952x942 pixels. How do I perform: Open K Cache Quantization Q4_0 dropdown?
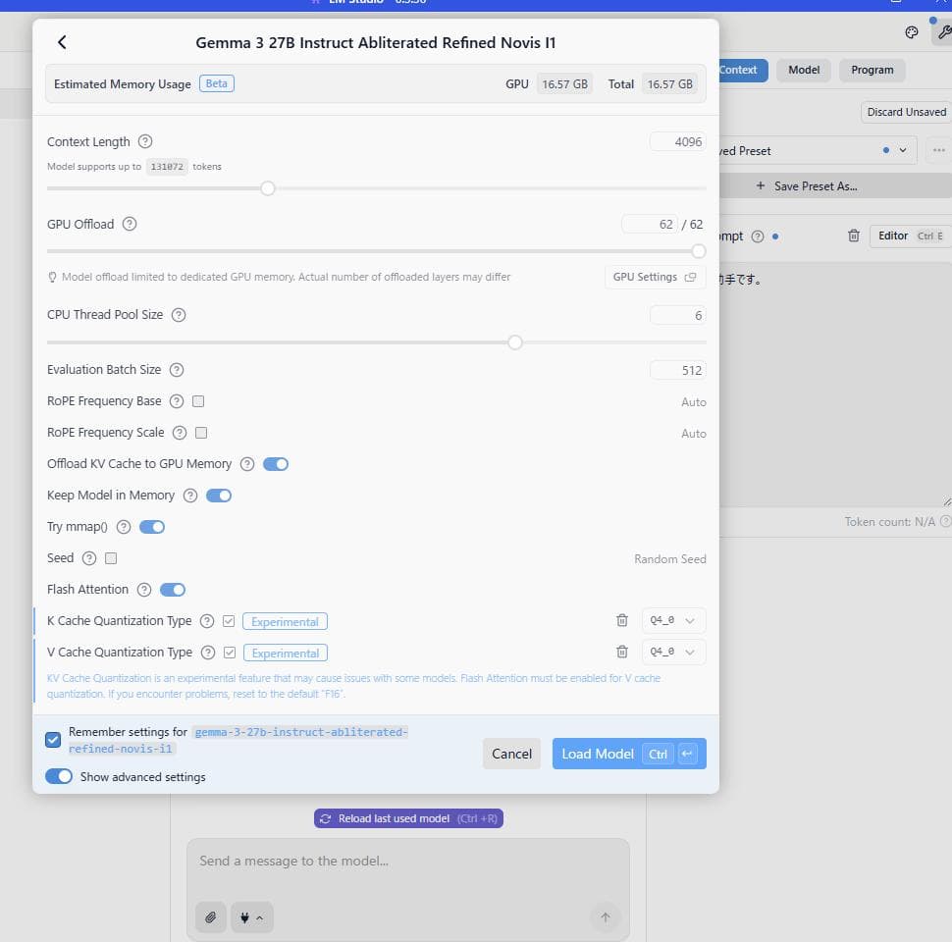click(673, 621)
